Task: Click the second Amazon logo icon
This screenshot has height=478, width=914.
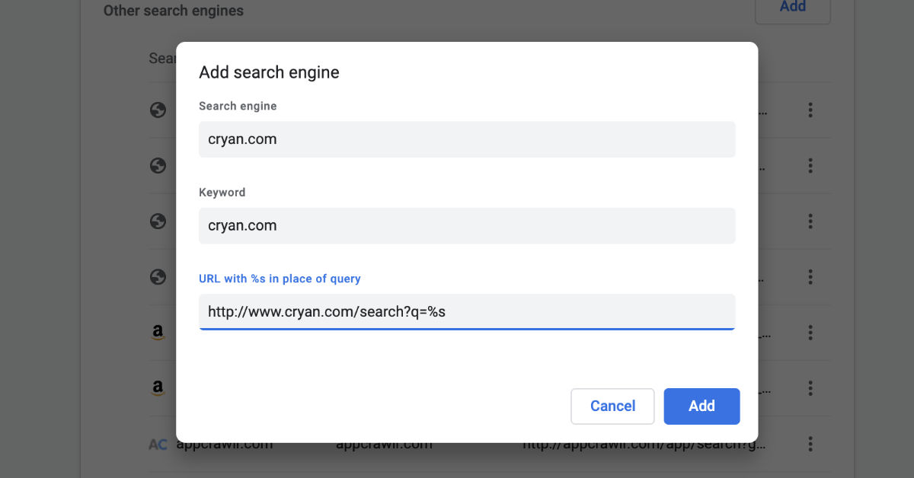Action: tap(158, 388)
